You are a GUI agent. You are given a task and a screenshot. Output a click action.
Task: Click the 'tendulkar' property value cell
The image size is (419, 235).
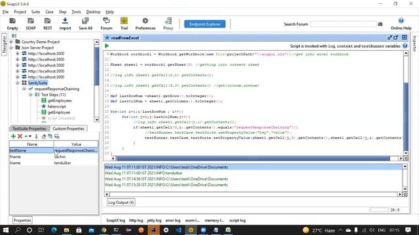pos(76,163)
